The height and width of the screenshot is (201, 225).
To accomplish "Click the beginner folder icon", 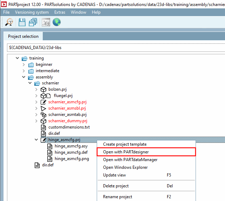I will coord(31,65).
